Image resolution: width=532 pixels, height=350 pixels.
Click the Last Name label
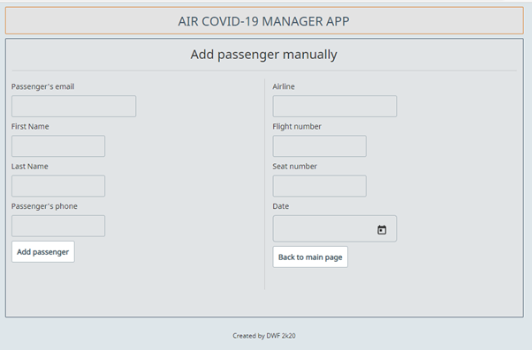30,167
